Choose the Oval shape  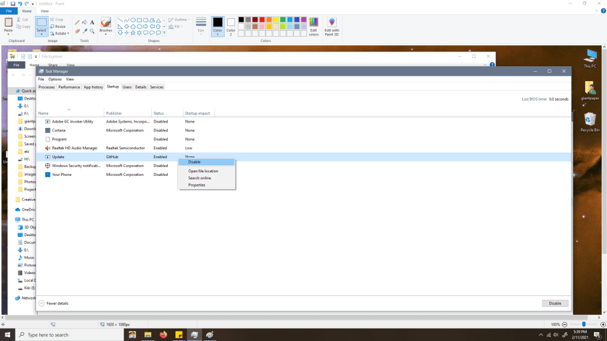[x=133, y=20]
